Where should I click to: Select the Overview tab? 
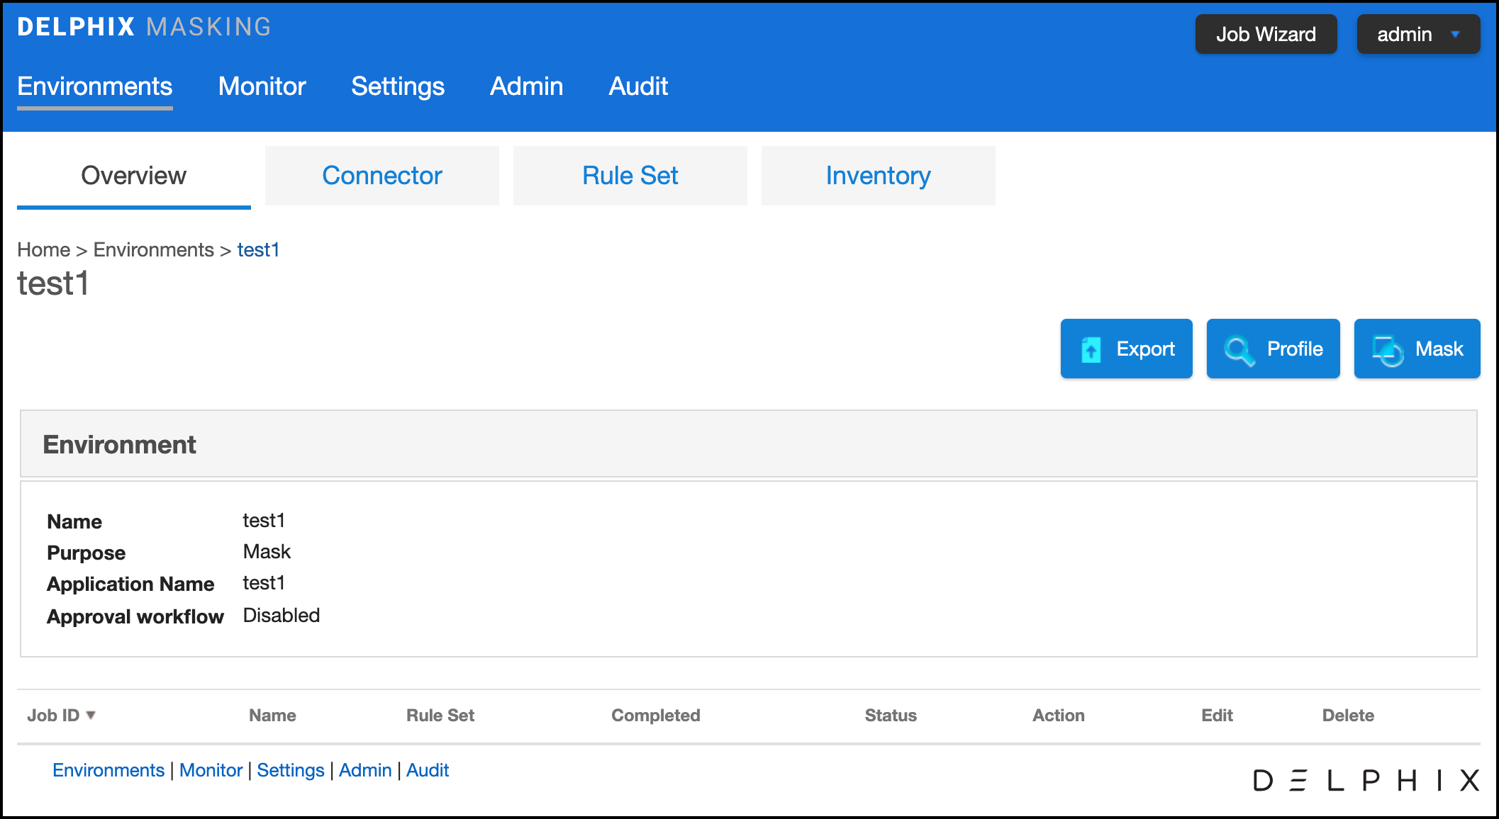tap(133, 176)
